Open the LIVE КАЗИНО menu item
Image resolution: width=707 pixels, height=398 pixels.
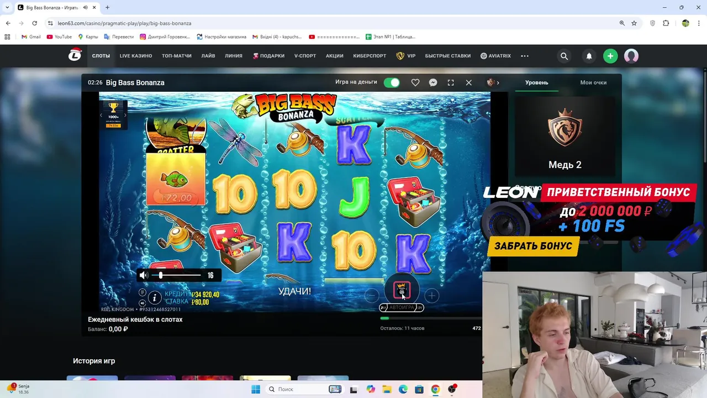136,56
